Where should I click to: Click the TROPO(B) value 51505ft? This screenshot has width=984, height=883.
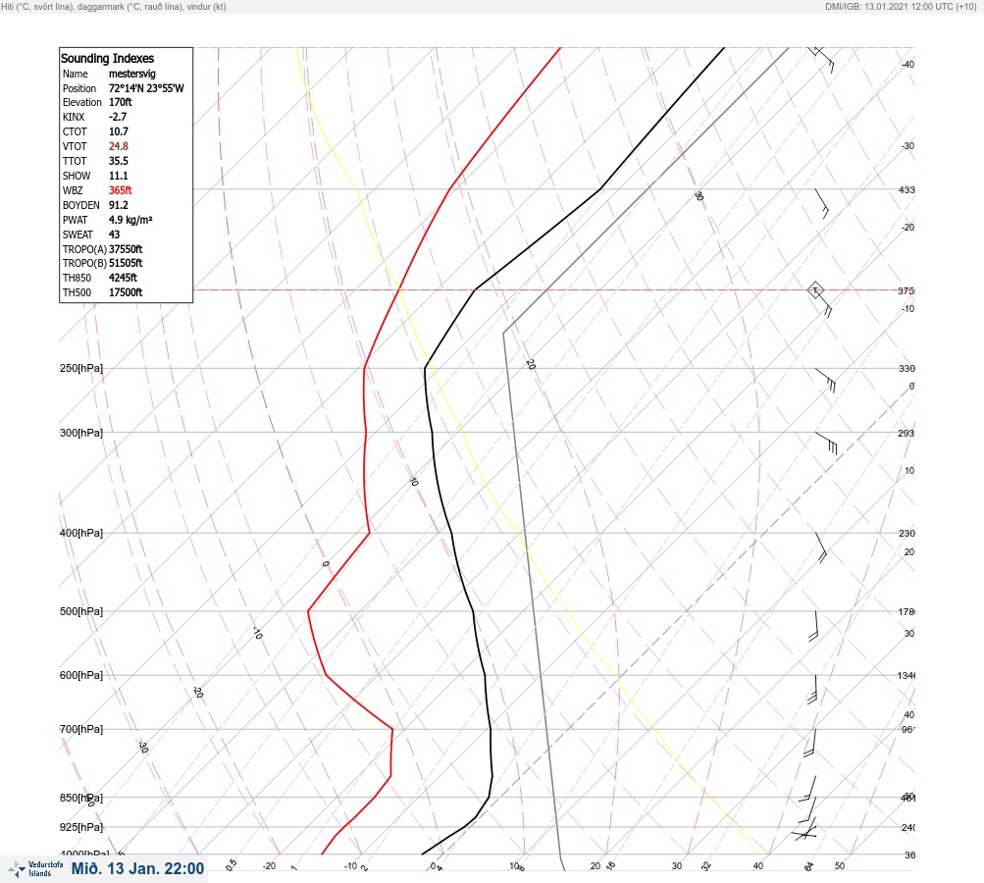click(126, 263)
